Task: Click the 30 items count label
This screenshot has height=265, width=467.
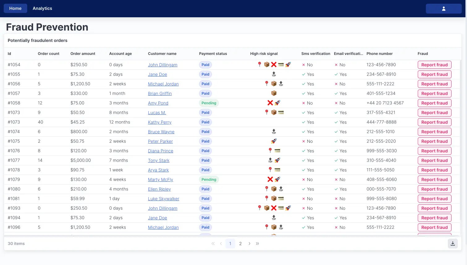Action: click(x=16, y=243)
